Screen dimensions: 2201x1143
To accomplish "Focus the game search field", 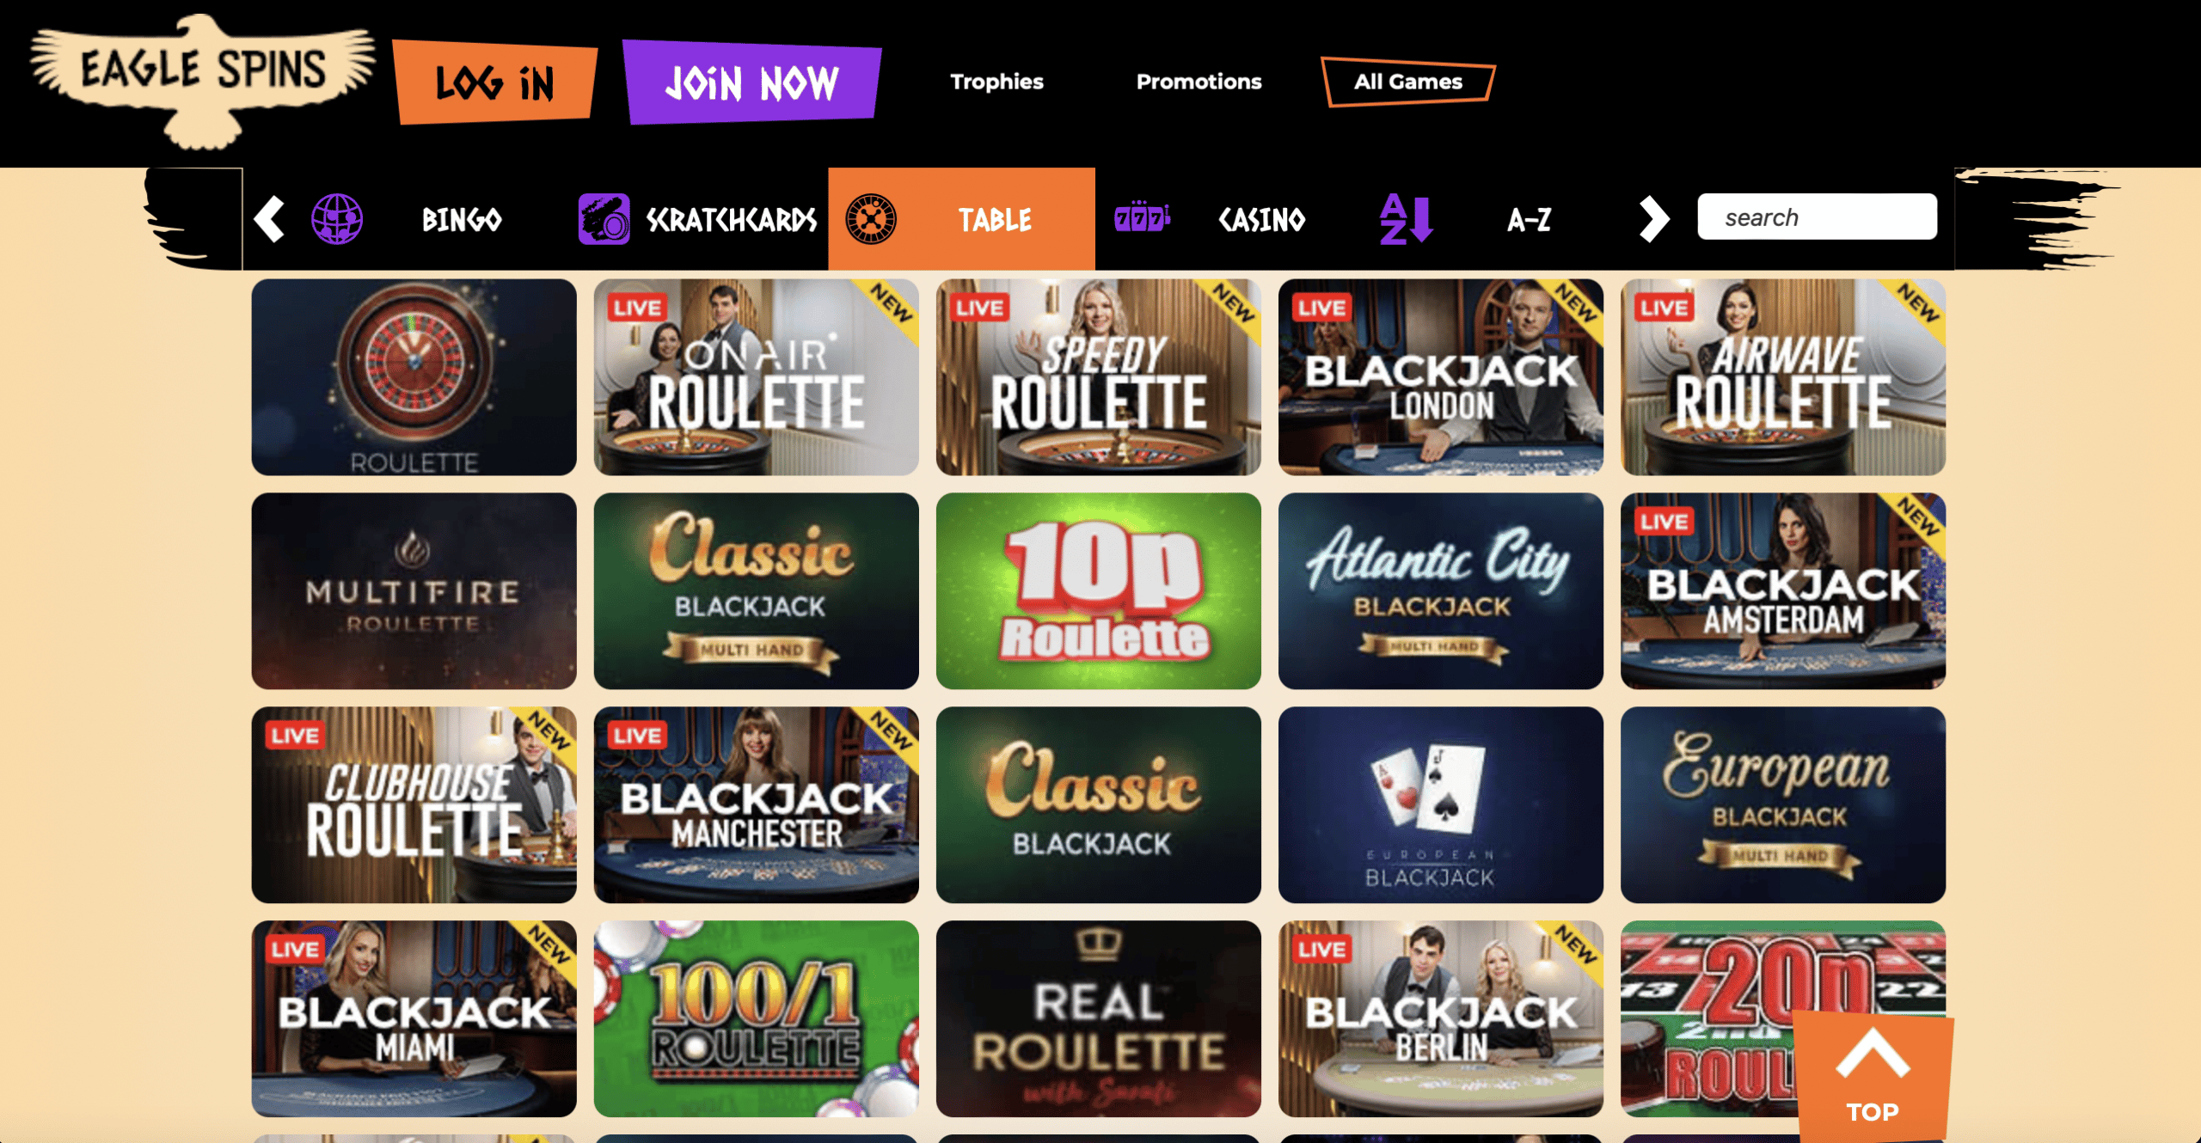I will coord(1817,217).
